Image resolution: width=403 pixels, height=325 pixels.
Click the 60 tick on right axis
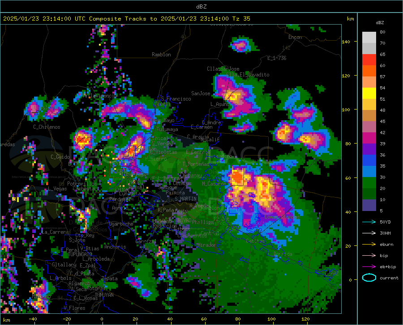pyautogui.click(x=348, y=178)
